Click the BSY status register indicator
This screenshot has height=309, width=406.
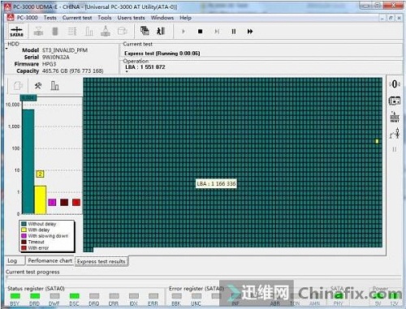pyautogui.click(x=15, y=296)
